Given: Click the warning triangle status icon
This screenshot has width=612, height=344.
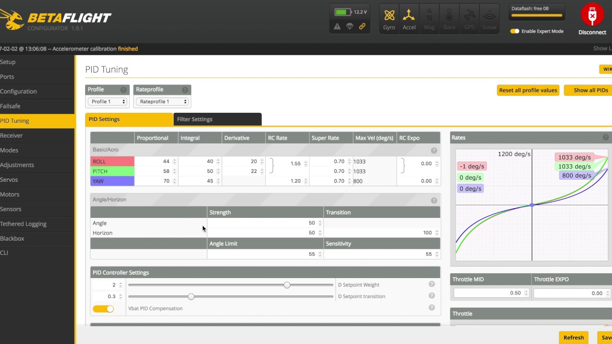Looking at the screenshot, I should tap(337, 26).
